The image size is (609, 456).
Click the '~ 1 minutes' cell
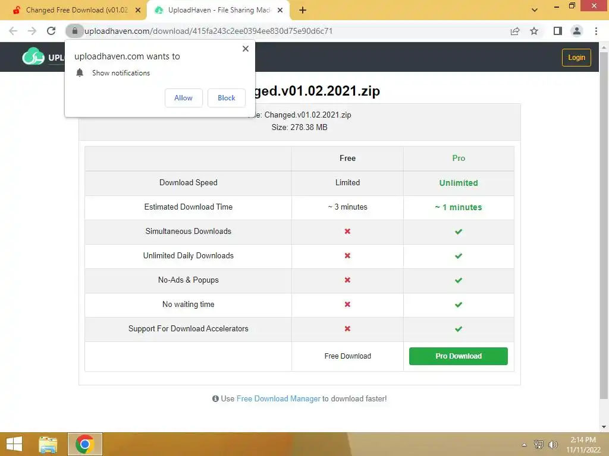pos(459,207)
